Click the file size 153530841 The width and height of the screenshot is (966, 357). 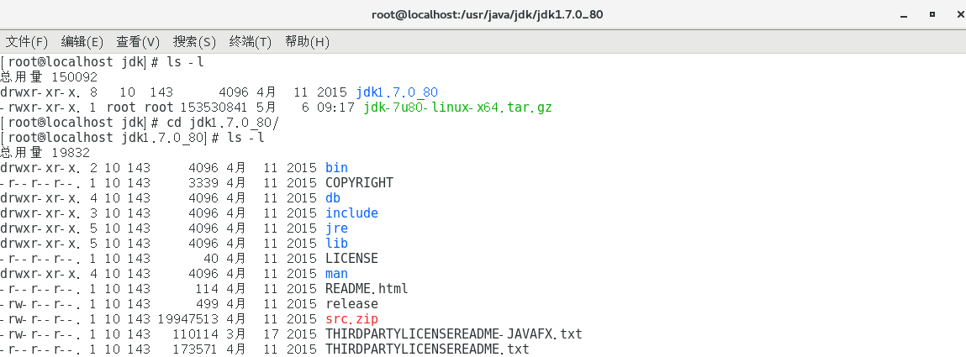pos(214,108)
